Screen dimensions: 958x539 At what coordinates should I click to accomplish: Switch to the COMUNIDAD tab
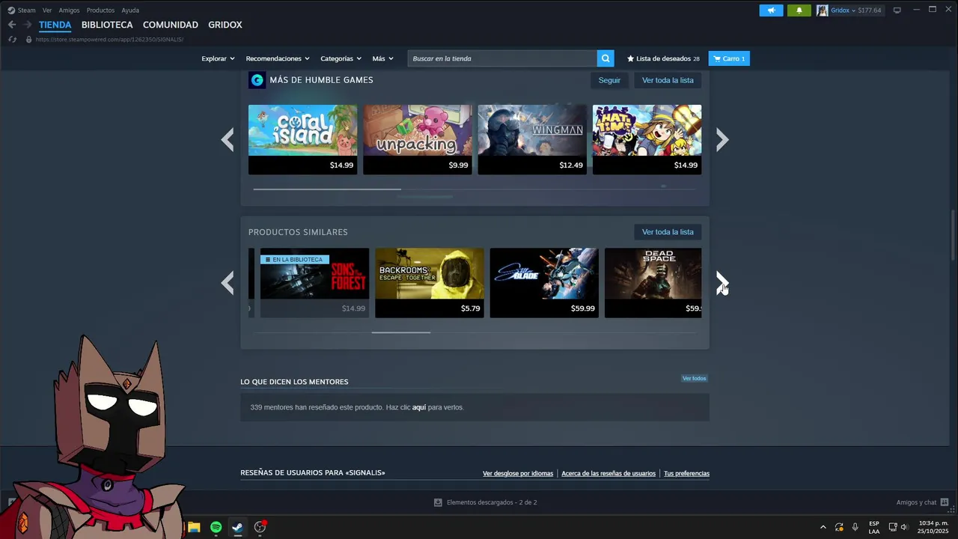click(x=171, y=25)
